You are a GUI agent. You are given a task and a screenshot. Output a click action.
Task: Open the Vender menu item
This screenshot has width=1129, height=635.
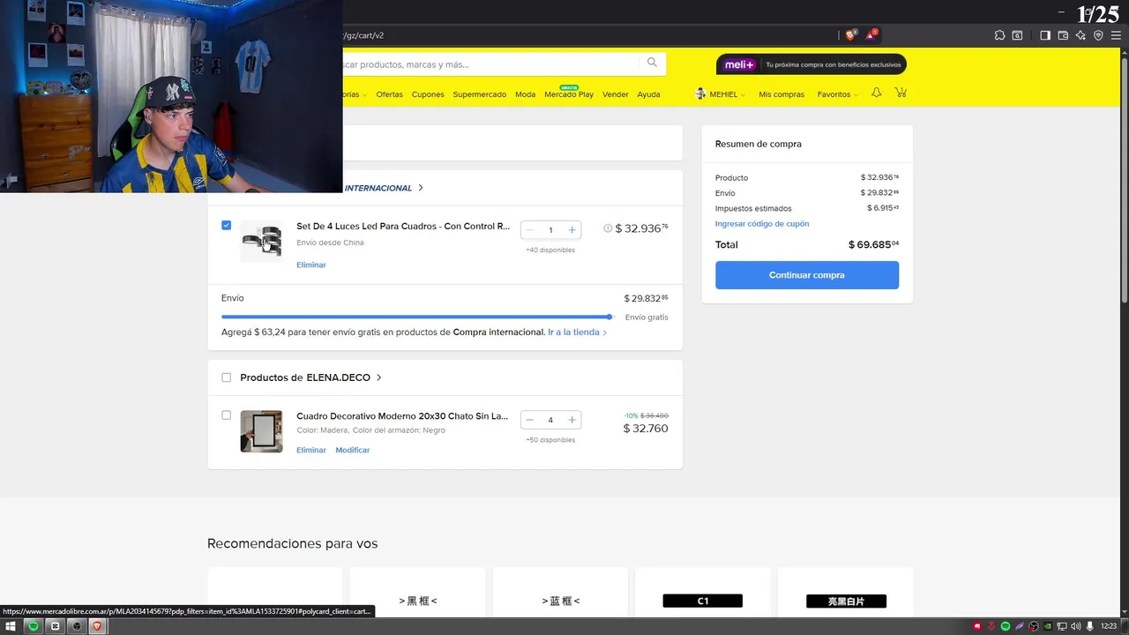pos(616,94)
